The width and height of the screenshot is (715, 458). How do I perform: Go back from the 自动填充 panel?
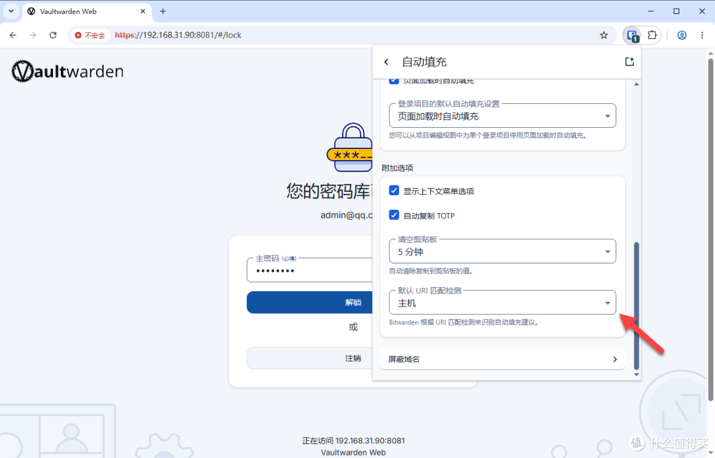[x=386, y=62]
